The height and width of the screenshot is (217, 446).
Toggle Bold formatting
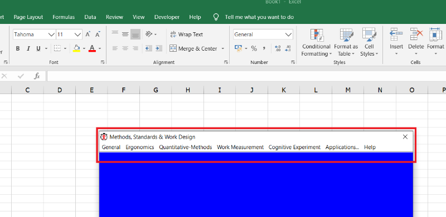pyautogui.click(x=18, y=48)
